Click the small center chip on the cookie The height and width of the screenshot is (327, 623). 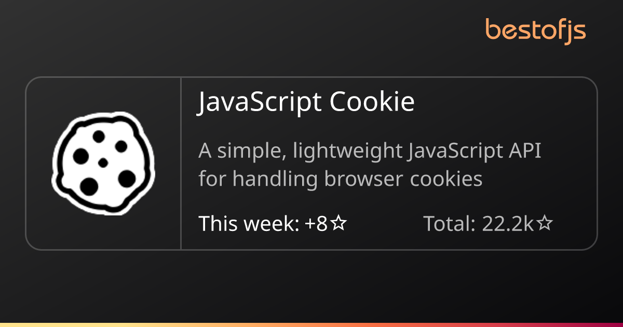click(103, 163)
